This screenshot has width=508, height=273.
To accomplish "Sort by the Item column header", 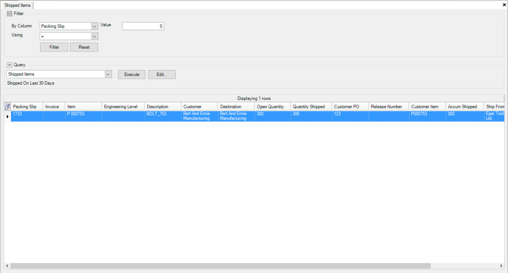I will [x=84, y=107].
